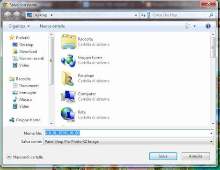Click the Nuova cartella button
This screenshot has height=170, width=220.
[52, 26]
